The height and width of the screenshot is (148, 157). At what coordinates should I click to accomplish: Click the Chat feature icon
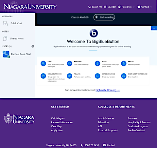click(43, 63)
